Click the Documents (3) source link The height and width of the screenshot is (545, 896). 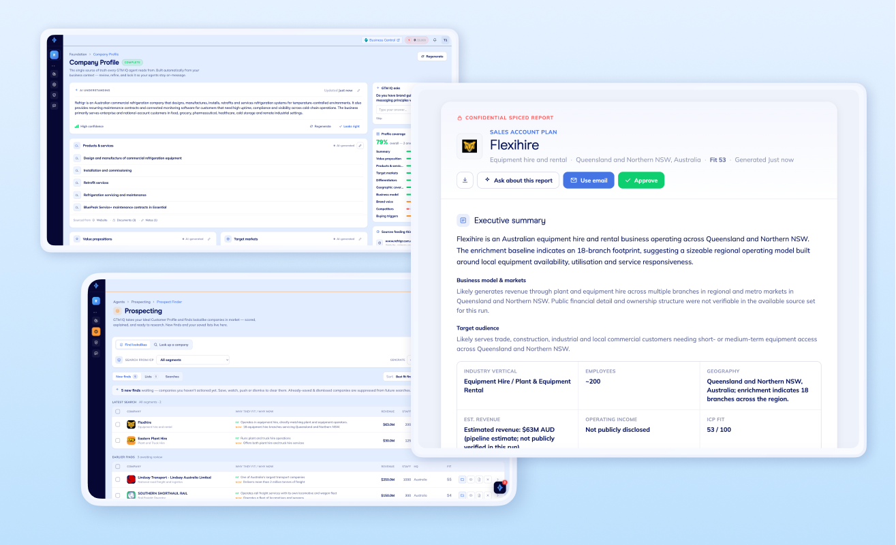[x=124, y=220]
